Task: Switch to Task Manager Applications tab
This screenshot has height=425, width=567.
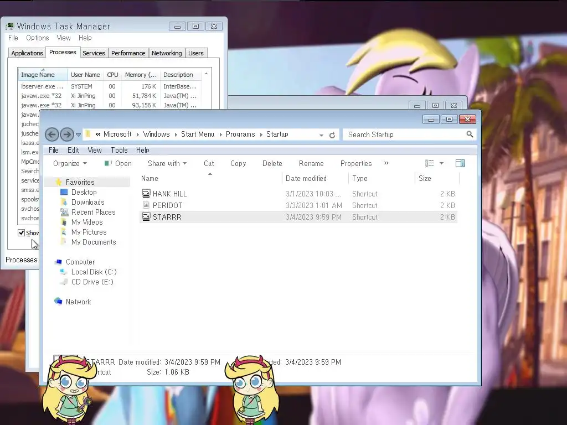Action: (27, 53)
